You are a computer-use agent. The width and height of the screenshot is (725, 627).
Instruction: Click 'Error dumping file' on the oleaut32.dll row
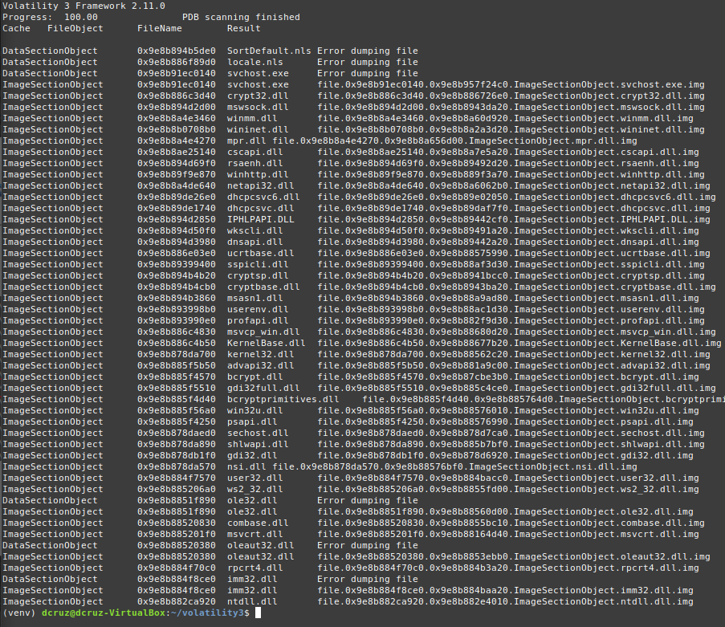coord(368,546)
